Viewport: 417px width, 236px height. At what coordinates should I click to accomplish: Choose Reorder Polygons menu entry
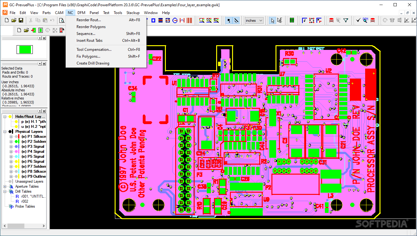106,27
